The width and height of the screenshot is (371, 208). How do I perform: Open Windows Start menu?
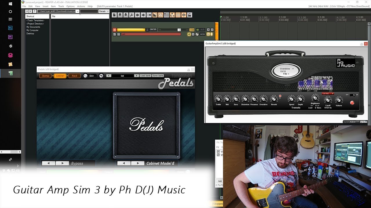(x=10, y=4)
